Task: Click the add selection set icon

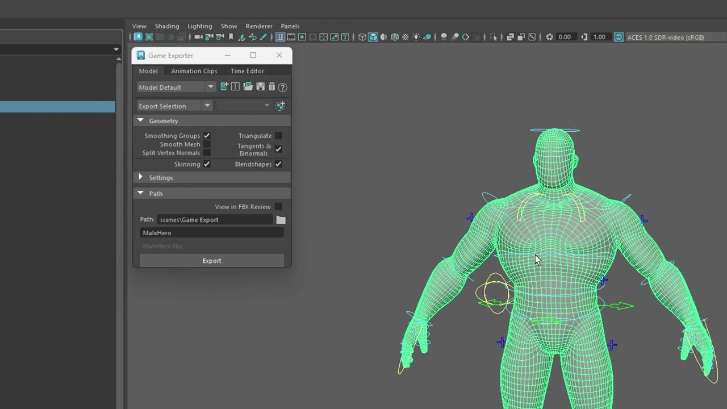Action: pyautogui.click(x=280, y=106)
